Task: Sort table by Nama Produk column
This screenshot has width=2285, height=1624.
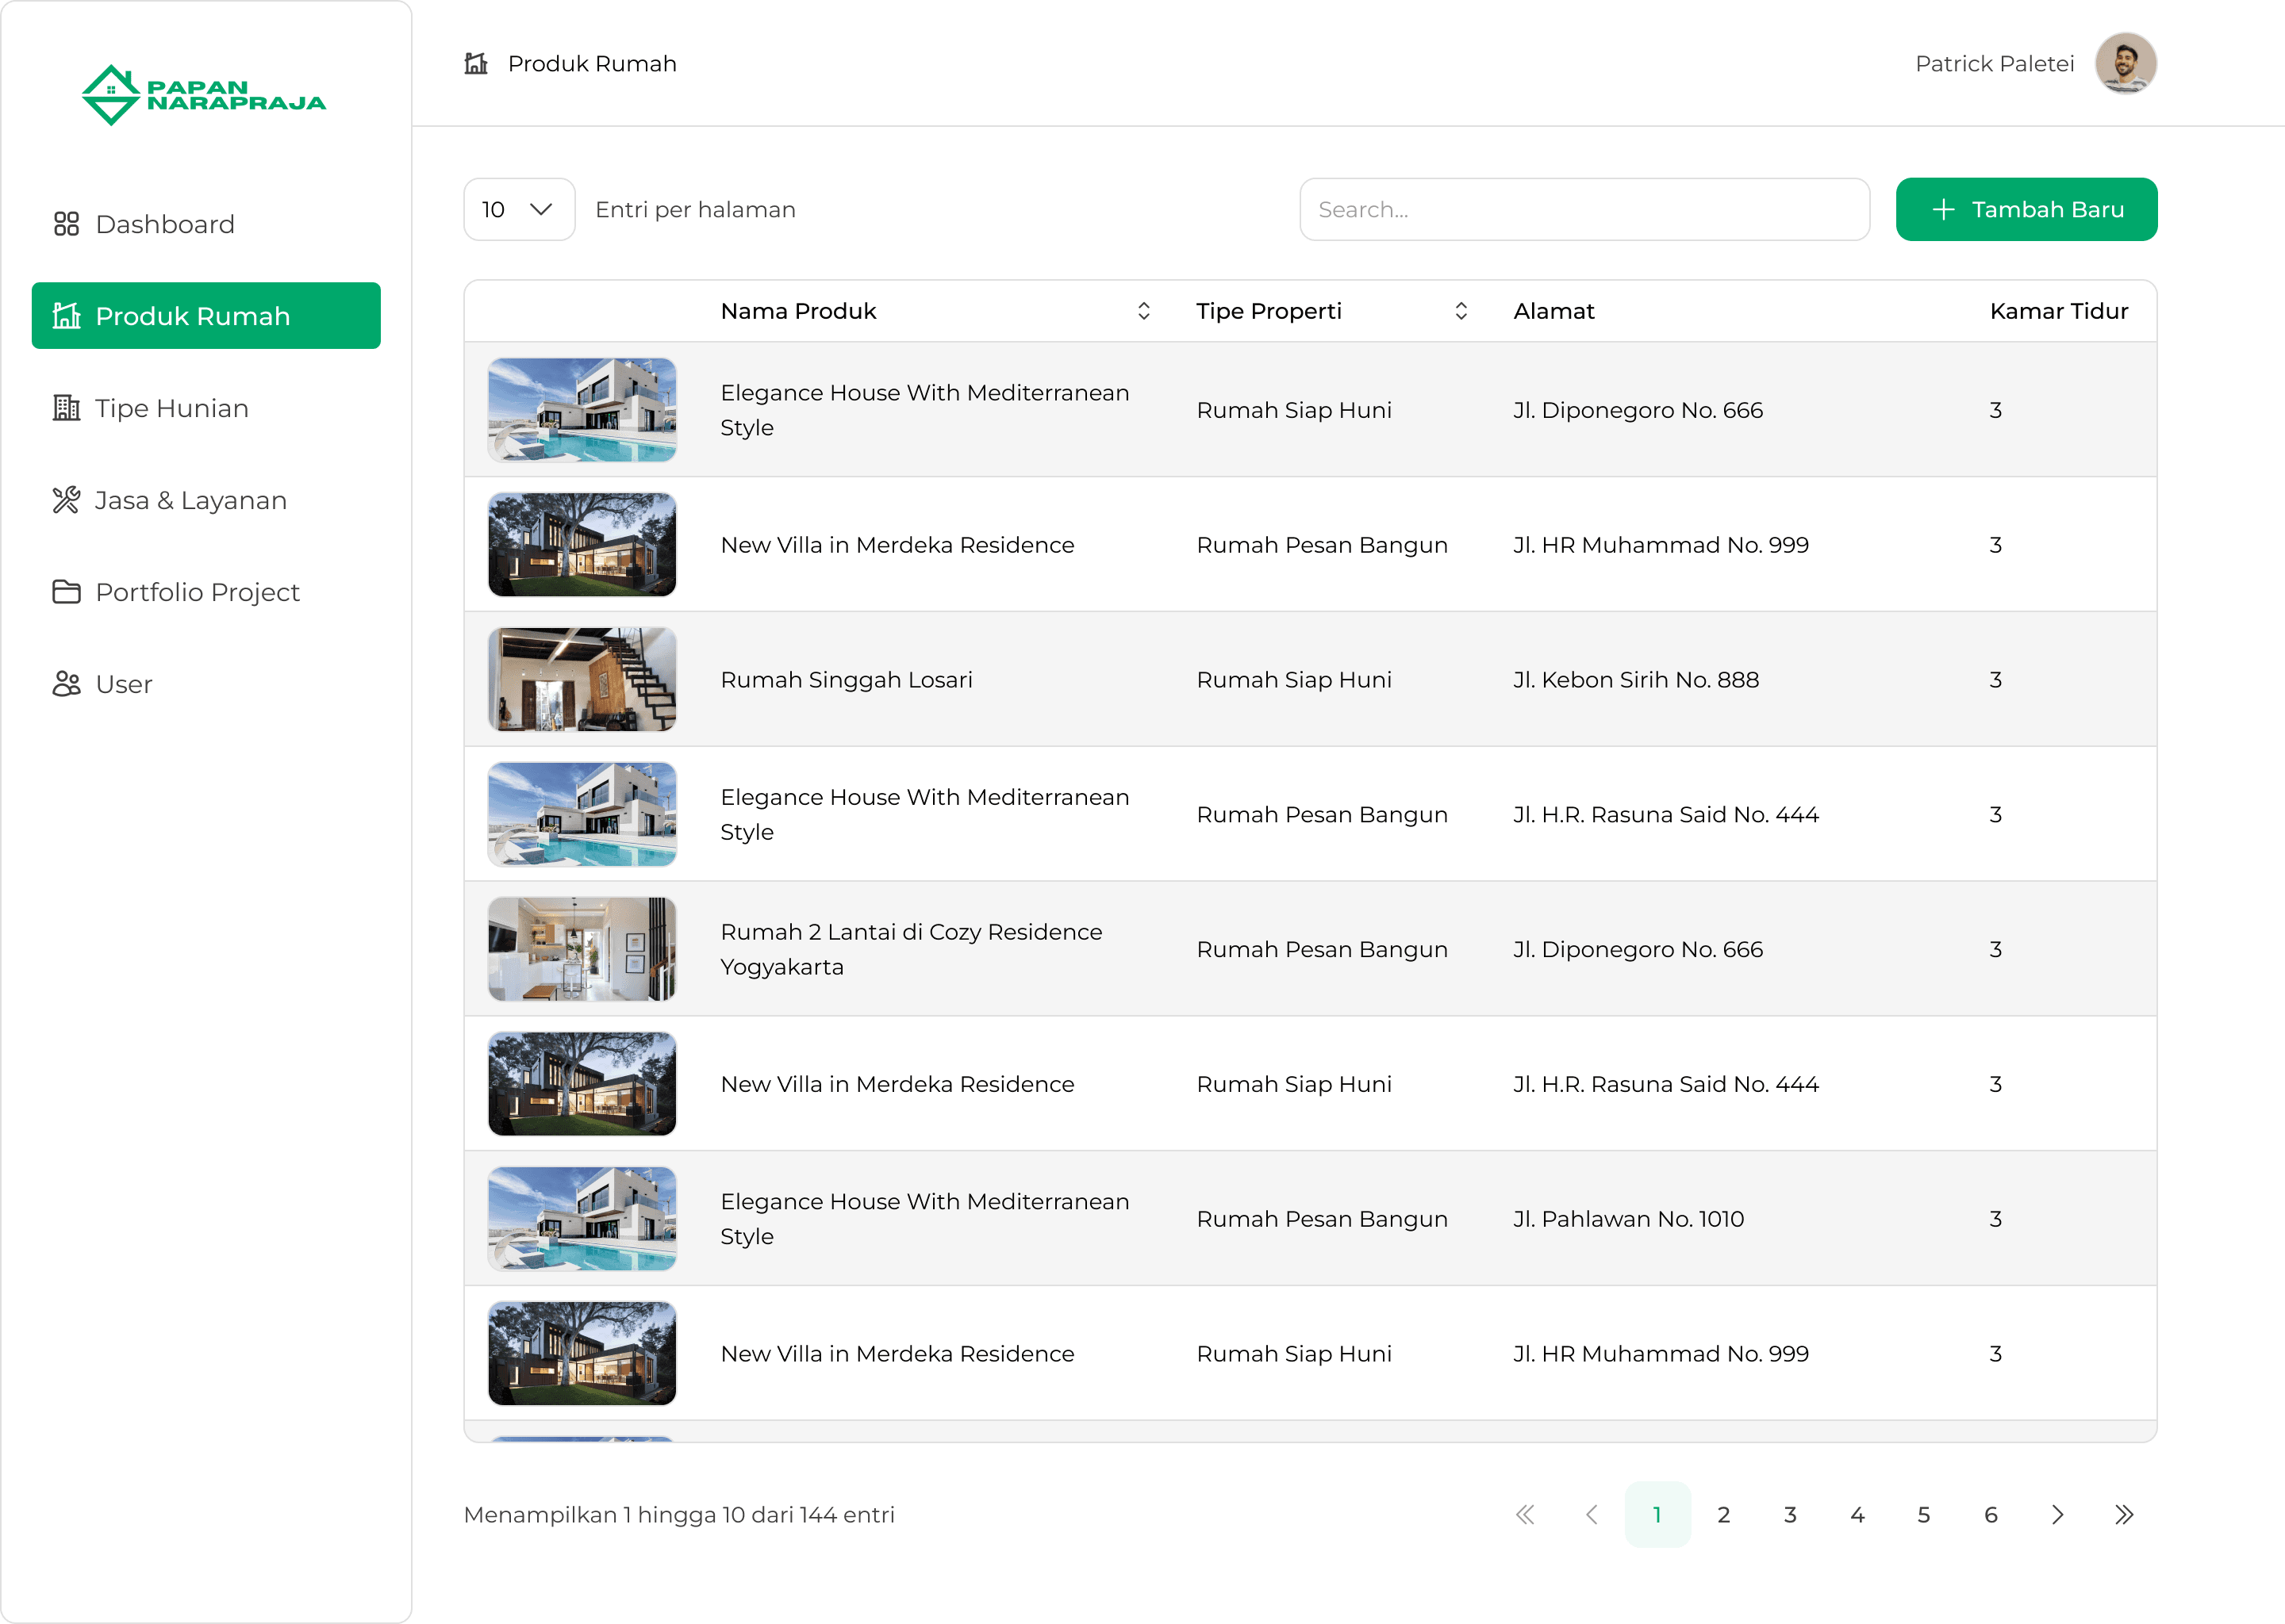Action: click(x=1143, y=311)
